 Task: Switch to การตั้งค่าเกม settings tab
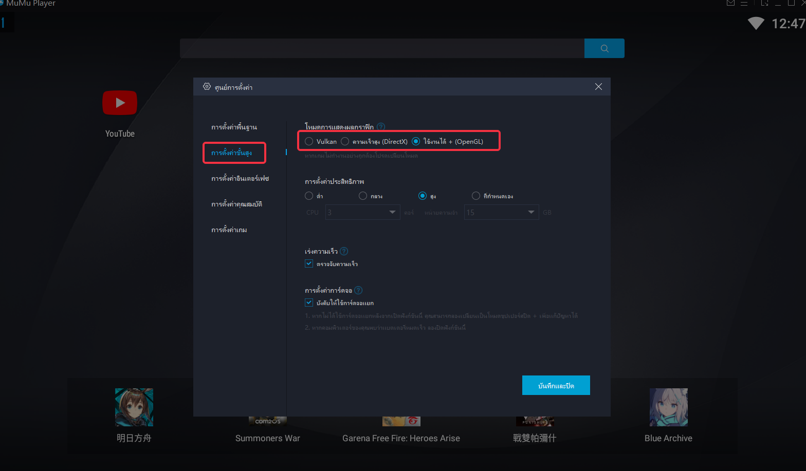pyautogui.click(x=229, y=230)
